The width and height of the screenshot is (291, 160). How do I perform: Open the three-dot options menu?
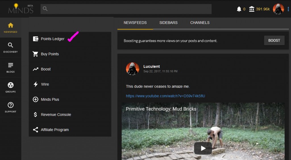pos(288,9)
